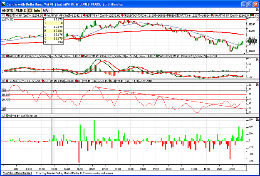Click the A autoscale box in the VB pane
The image size is (260, 176).
(258, 119)
